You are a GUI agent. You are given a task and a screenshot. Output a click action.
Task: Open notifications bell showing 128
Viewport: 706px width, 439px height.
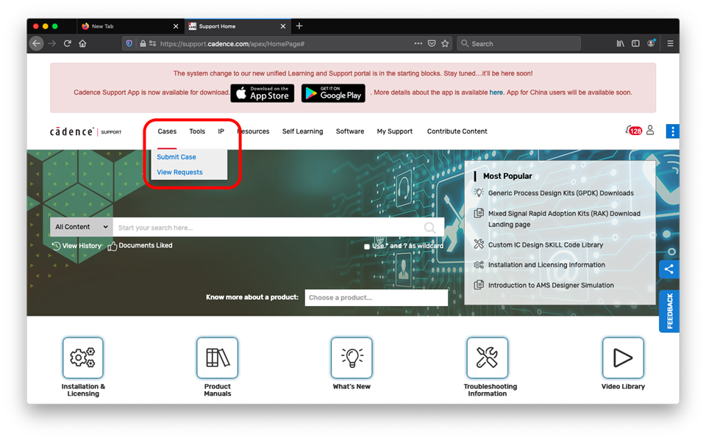click(x=633, y=131)
